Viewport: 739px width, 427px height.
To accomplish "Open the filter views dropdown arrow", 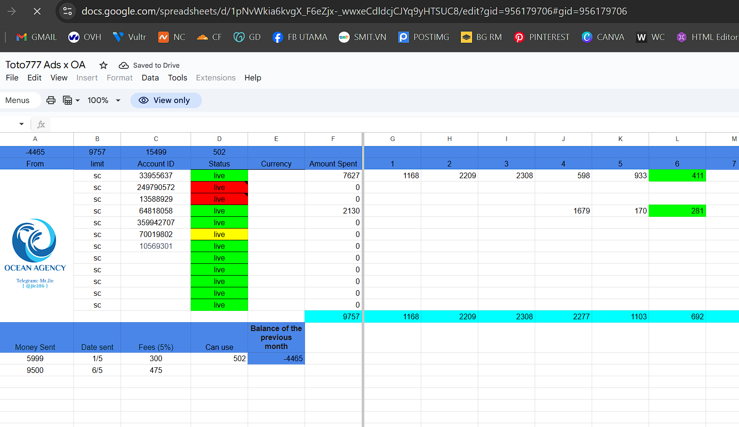I will point(78,100).
